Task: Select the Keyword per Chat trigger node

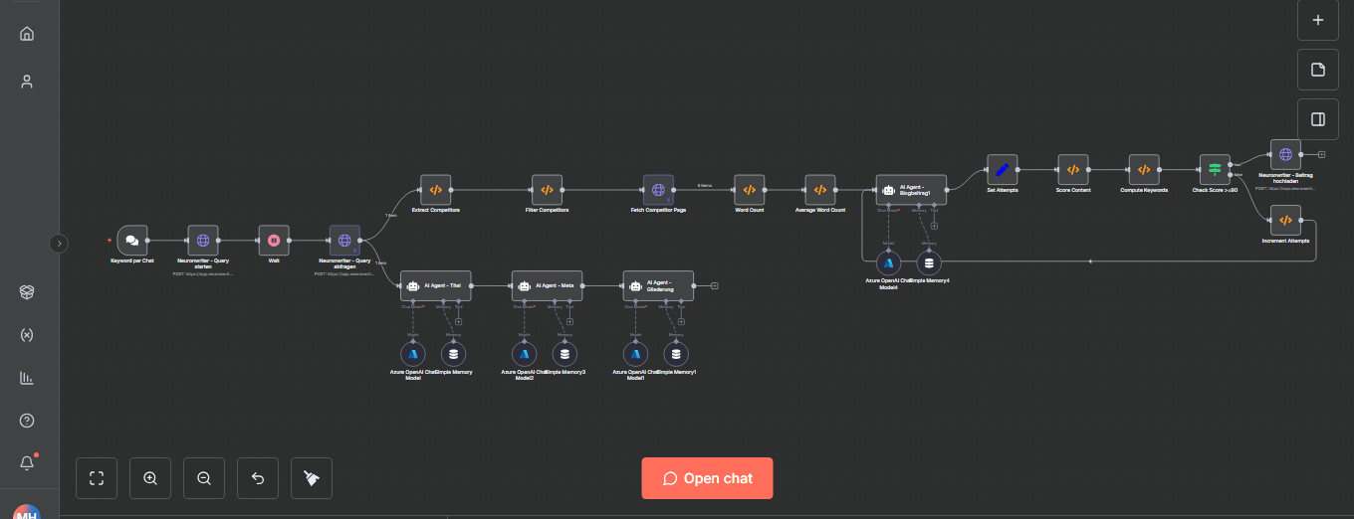Action: click(x=131, y=240)
